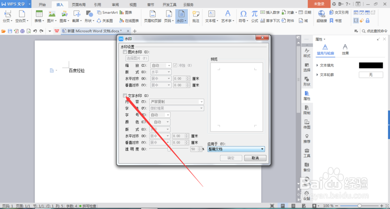Click the 未登录 login button
390x209 pixels.
[319, 4]
